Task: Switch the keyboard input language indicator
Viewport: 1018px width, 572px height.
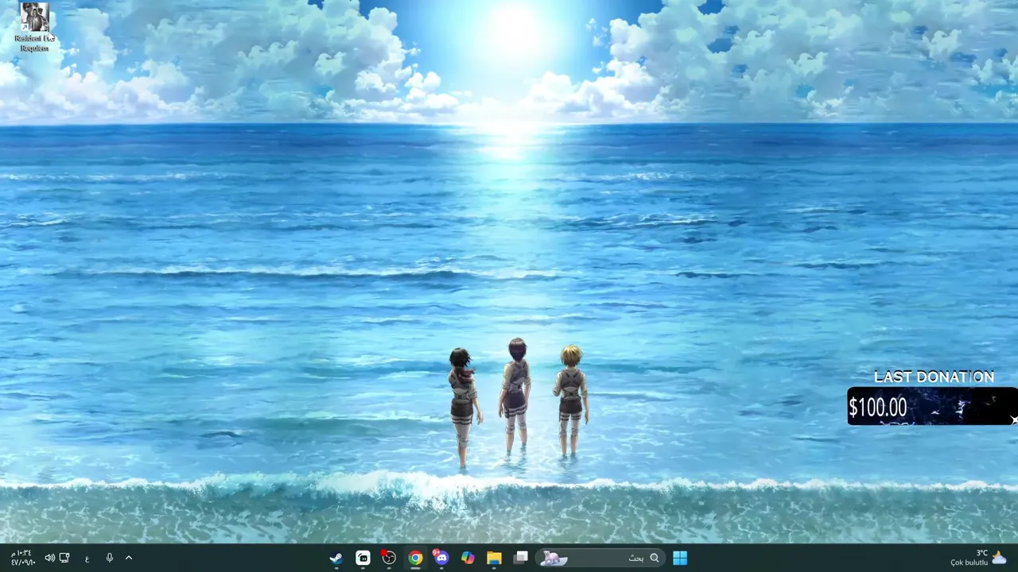Action: [87, 558]
